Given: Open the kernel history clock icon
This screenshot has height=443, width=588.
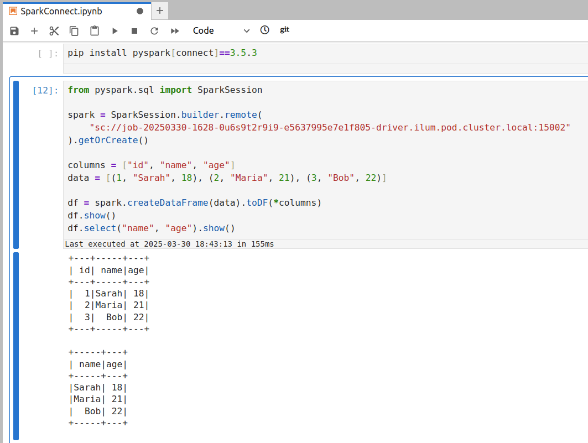Looking at the screenshot, I should [x=264, y=30].
